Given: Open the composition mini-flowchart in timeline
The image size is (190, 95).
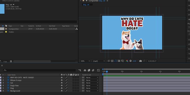Looking at the screenshot, I should [80, 70].
